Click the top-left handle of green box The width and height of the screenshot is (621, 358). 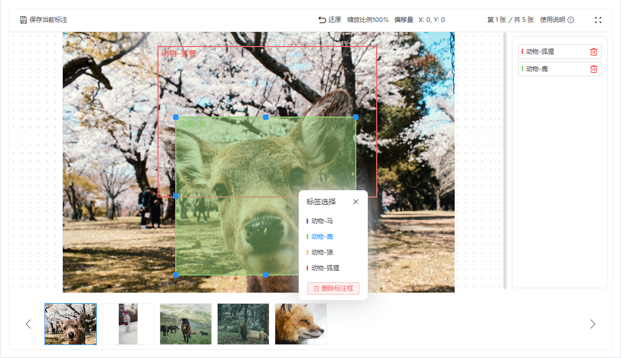[x=176, y=117]
